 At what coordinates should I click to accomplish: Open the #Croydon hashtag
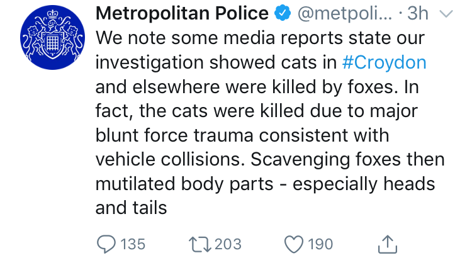pos(384,62)
